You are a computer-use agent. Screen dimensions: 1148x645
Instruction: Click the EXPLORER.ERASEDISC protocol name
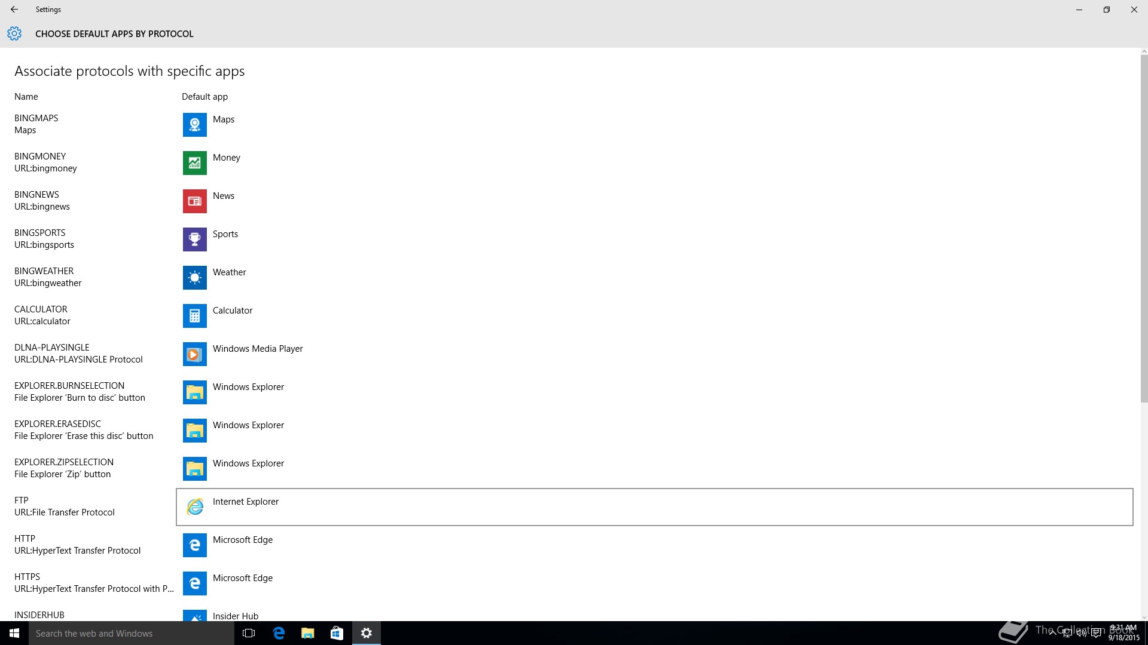57,424
